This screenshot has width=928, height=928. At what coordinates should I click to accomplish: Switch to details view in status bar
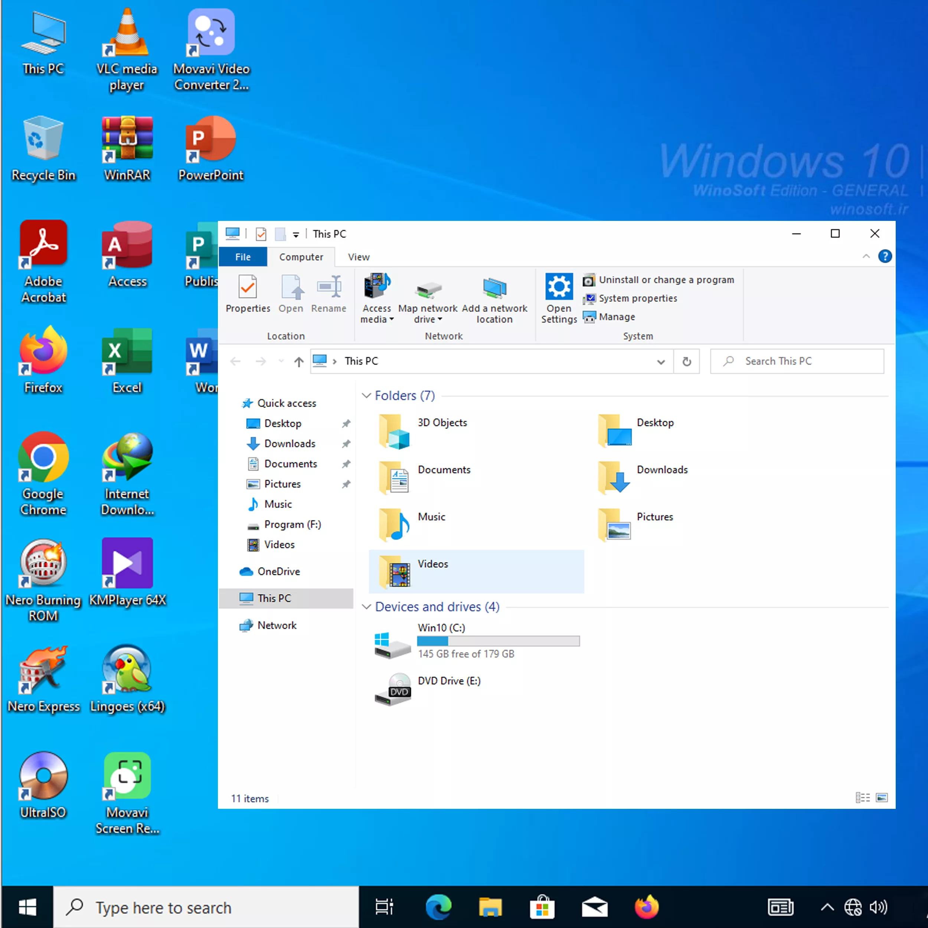[x=862, y=798]
